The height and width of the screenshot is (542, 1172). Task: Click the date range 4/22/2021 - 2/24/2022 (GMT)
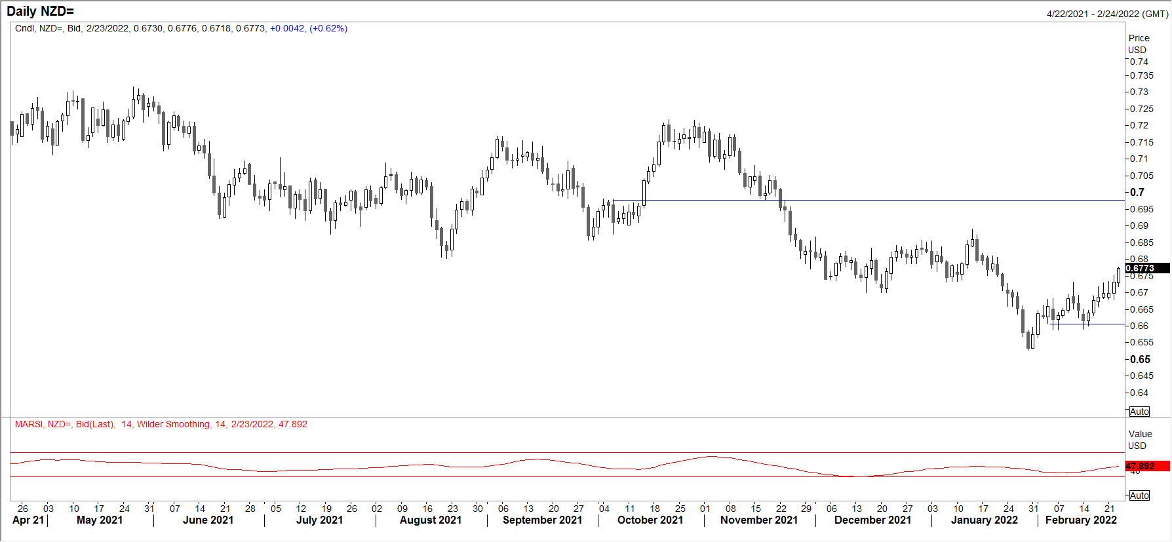tap(1107, 14)
